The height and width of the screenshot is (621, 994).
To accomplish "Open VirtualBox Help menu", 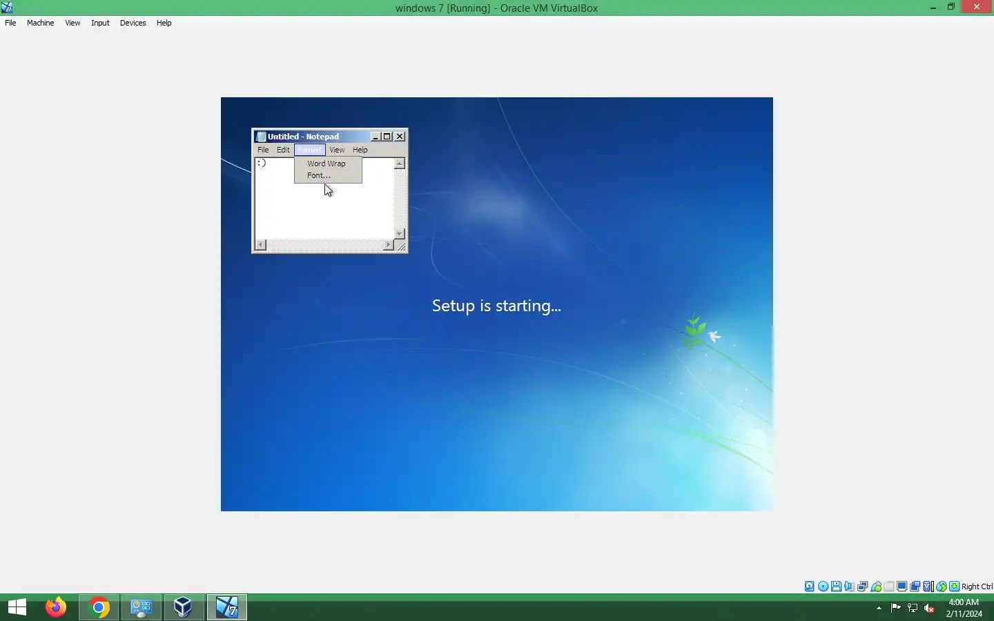I will click(164, 23).
